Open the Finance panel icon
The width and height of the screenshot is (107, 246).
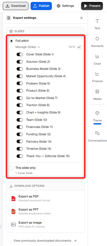[x=97, y=74]
